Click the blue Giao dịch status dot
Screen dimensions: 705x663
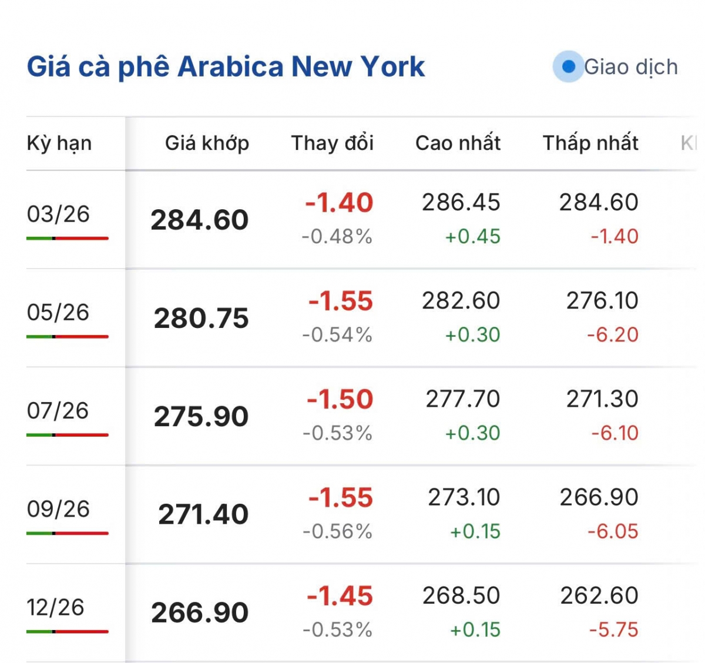click(568, 67)
